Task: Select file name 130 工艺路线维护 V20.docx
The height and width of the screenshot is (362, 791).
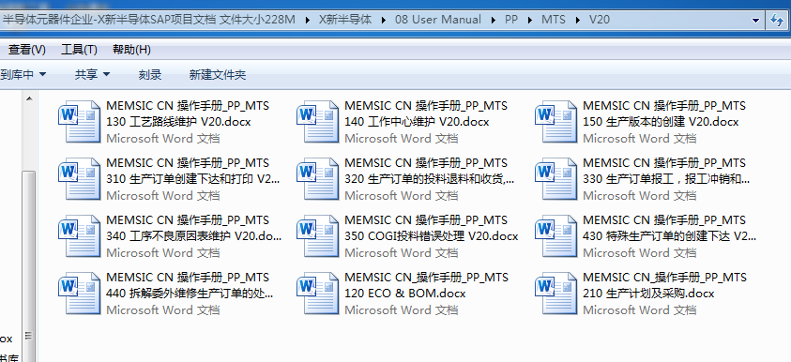Action: click(x=188, y=113)
